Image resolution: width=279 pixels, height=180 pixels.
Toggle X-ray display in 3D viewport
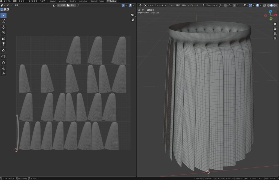click(x=264, y=5)
